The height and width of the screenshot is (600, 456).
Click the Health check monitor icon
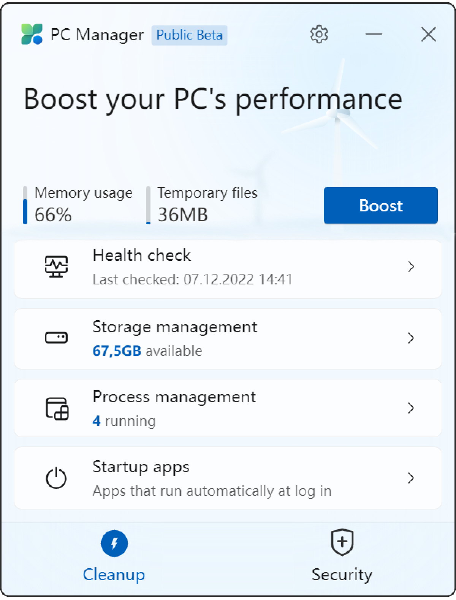click(x=56, y=267)
